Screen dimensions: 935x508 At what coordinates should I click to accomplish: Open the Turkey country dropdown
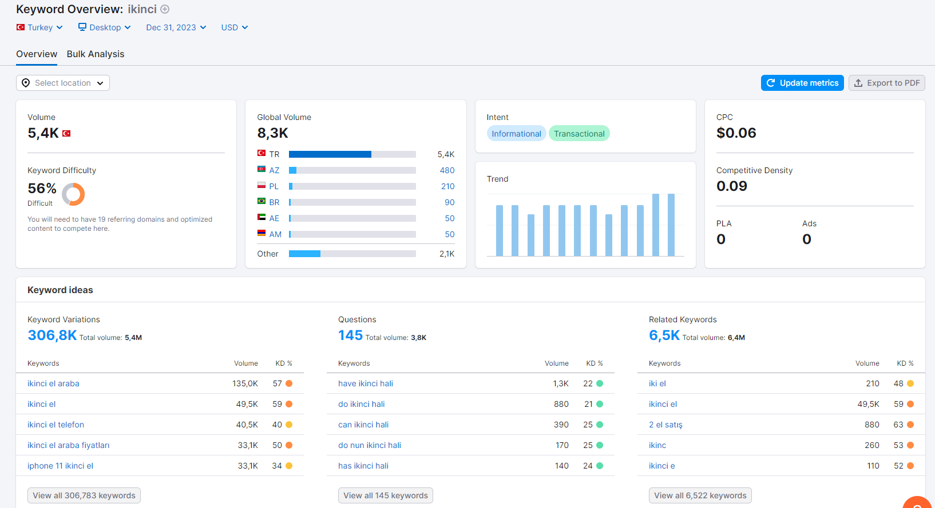tap(39, 27)
